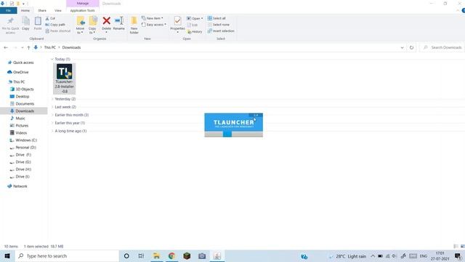Open the Application Tools tab

(82, 11)
